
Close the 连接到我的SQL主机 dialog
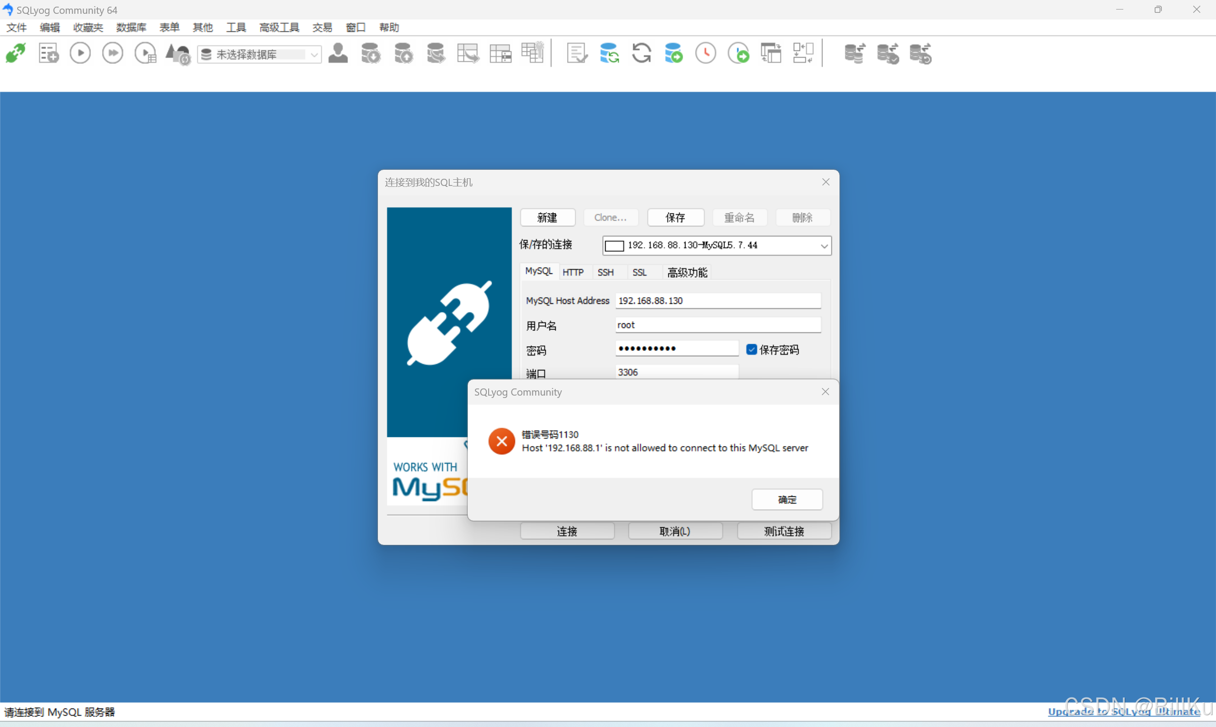click(x=826, y=182)
